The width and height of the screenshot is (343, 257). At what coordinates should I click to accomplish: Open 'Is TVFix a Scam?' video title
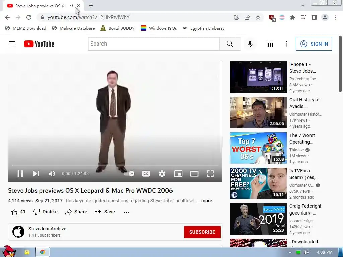click(x=303, y=174)
